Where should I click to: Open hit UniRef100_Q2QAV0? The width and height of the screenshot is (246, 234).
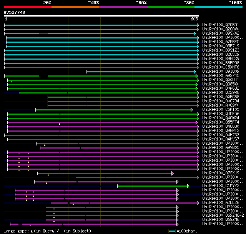click(221, 29)
